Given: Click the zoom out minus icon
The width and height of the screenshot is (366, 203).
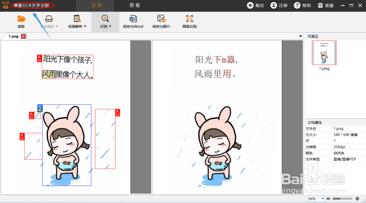Looking at the screenshot, I should (328, 199).
